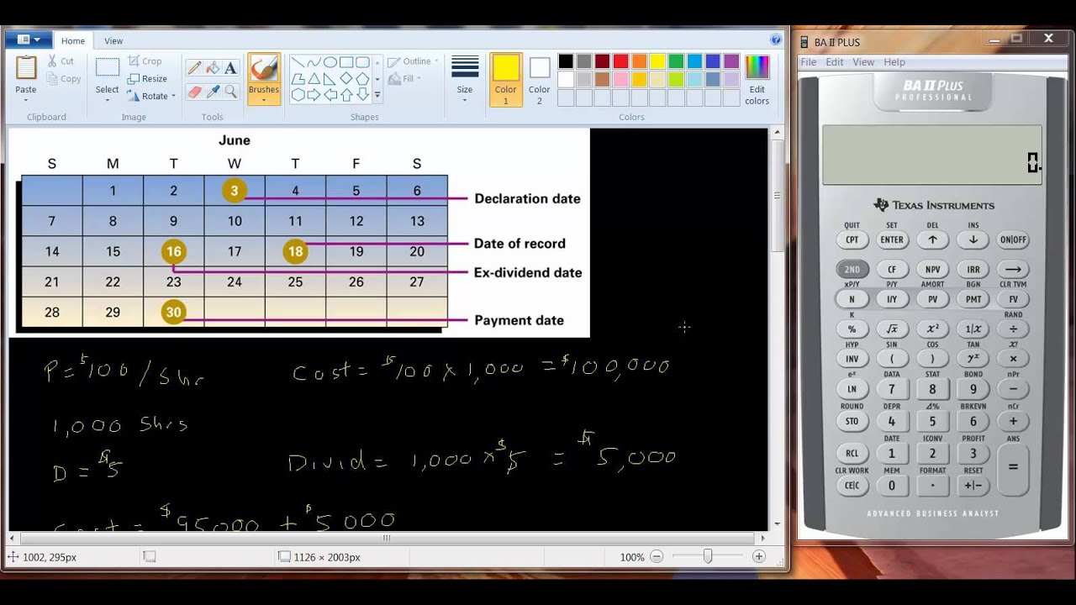Viewport: 1076px width, 605px height.
Task: Click the FV key on calculator
Action: click(1013, 299)
